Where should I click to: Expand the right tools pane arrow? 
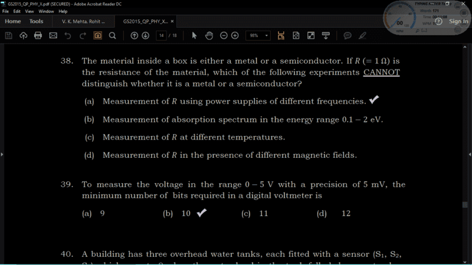click(x=470, y=154)
